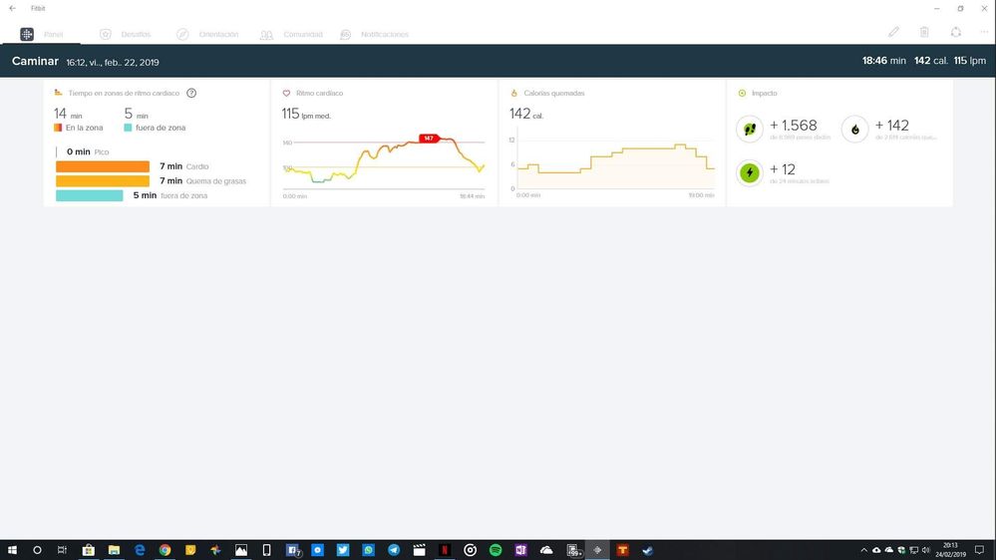Click the pencil edit activity icon

pos(893,32)
